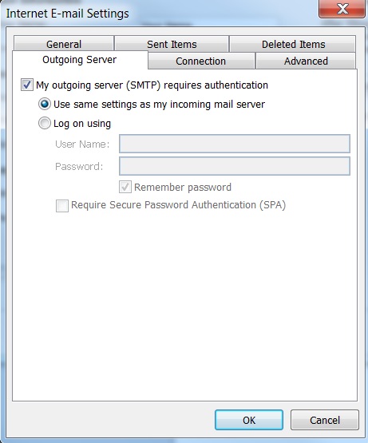Image resolution: width=368 pixels, height=443 pixels.
Task: Toggle the Remember password checkbox
Action: [x=125, y=187]
